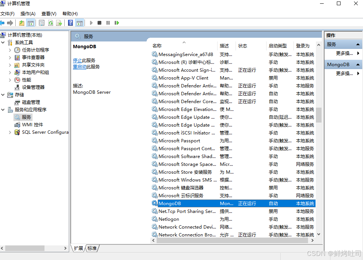This screenshot has height=260, width=363.
Task: Select Local Users and Groups (本地用户和组)
Action: click(x=36, y=72)
